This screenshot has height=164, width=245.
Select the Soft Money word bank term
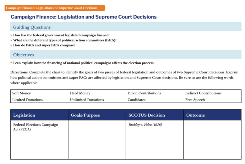22,93
